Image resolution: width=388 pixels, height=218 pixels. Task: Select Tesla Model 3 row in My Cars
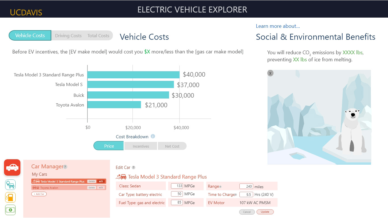point(68,181)
